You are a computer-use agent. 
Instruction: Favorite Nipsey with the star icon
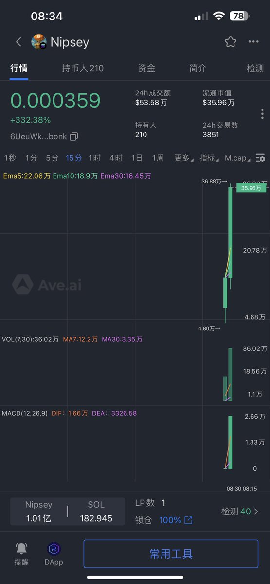pyautogui.click(x=231, y=42)
